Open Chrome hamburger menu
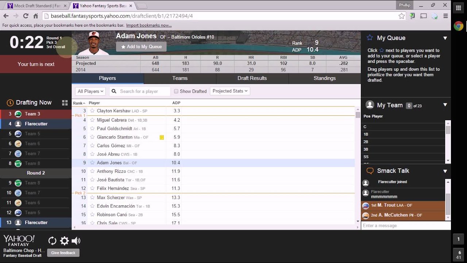 pos(445,16)
